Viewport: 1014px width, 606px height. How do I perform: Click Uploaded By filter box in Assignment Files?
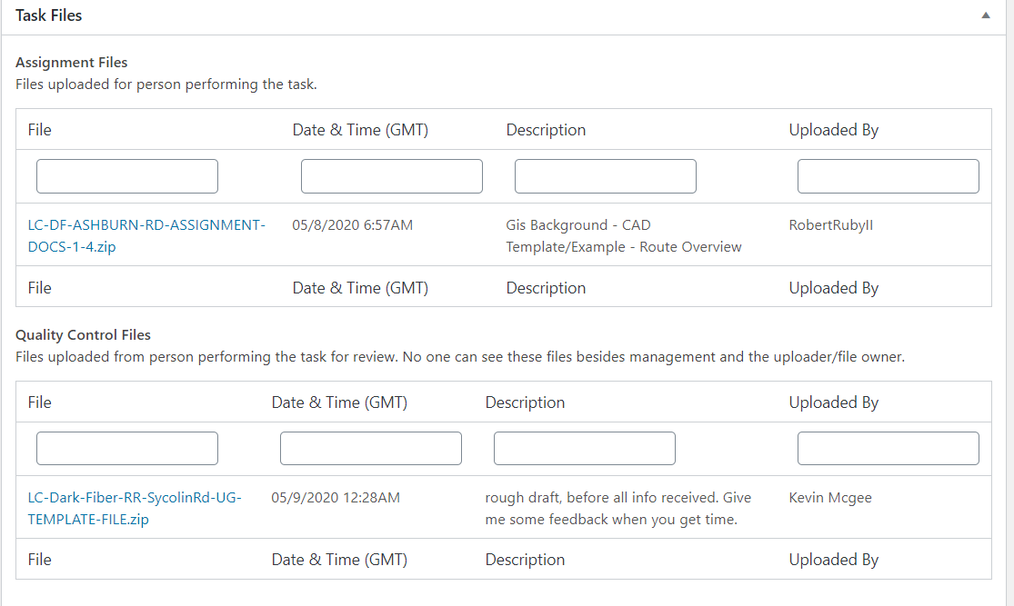coord(888,176)
